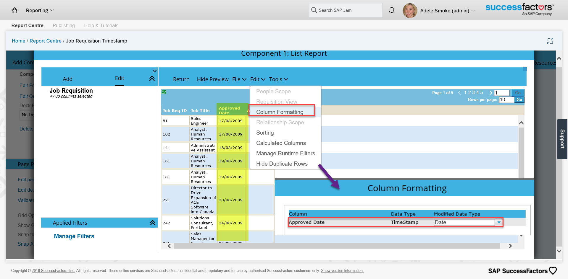Go to the Home icon
Screen dimensions: 568x279
coord(14,10)
